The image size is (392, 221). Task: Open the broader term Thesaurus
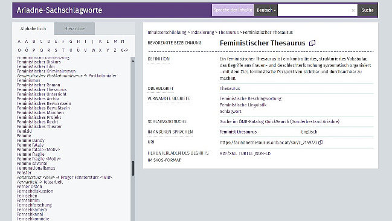[230, 89]
